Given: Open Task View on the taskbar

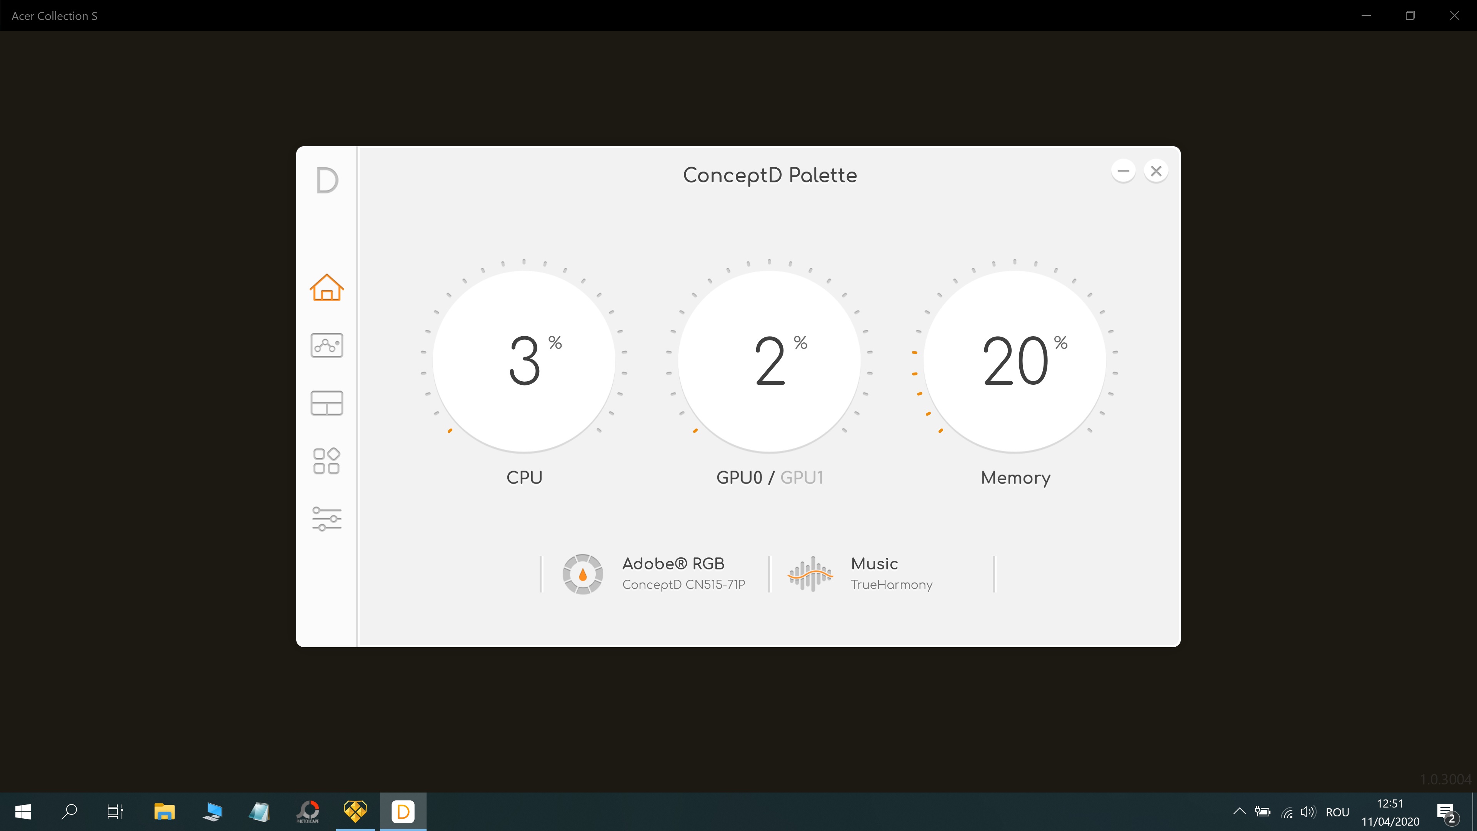Looking at the screenshot, I should click(115, 811).
